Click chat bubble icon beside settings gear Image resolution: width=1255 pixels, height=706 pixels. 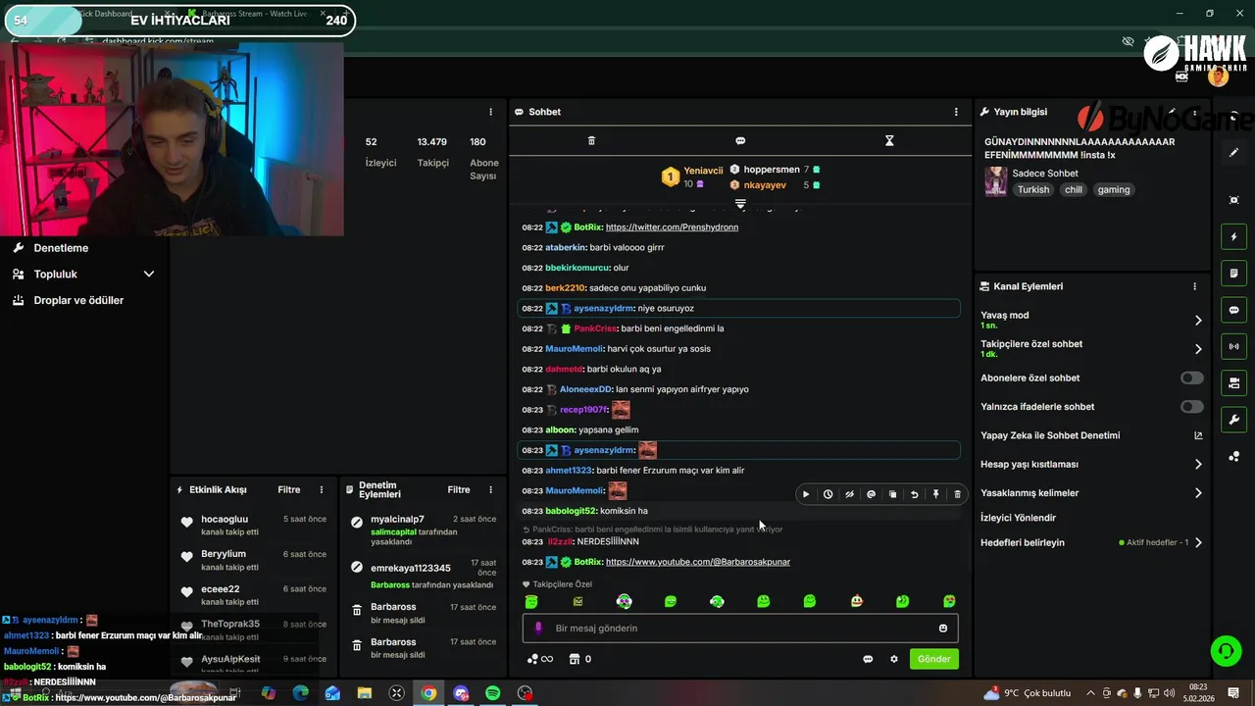(x=868, y=659)
